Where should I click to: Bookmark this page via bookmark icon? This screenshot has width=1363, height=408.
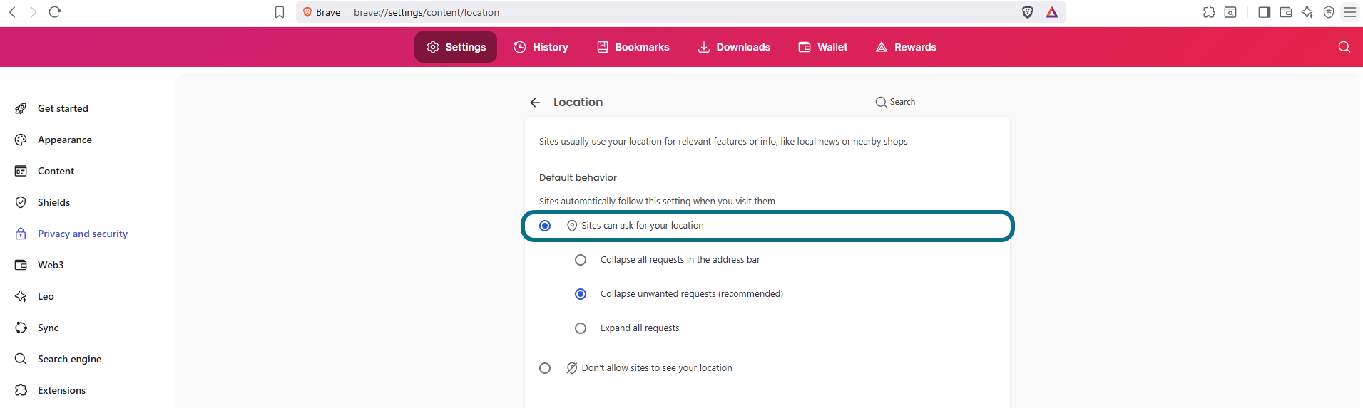pos(280,12)
